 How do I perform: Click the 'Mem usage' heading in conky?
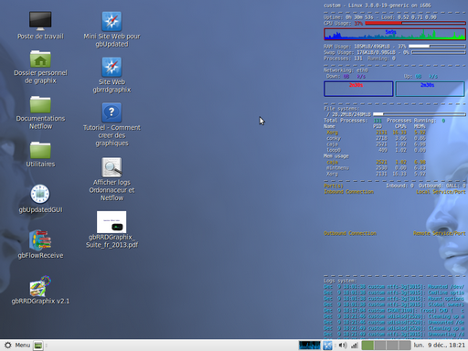click(336, 156)
